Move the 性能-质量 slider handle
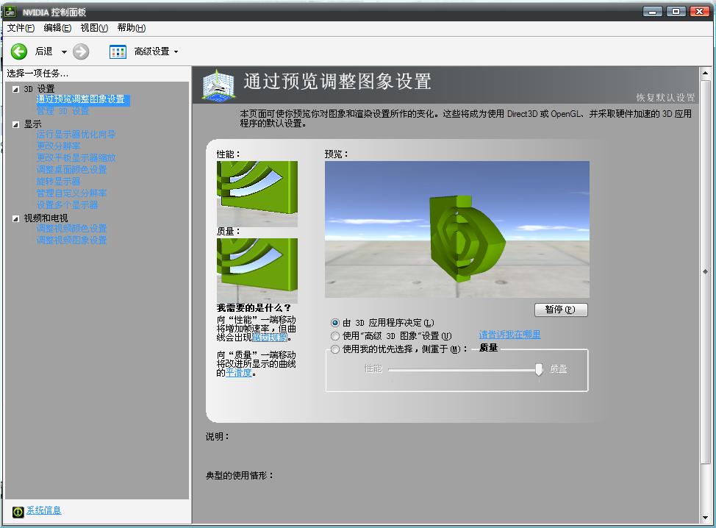The height and width of the screenshot is (528, 716). (x=540, y=368)
